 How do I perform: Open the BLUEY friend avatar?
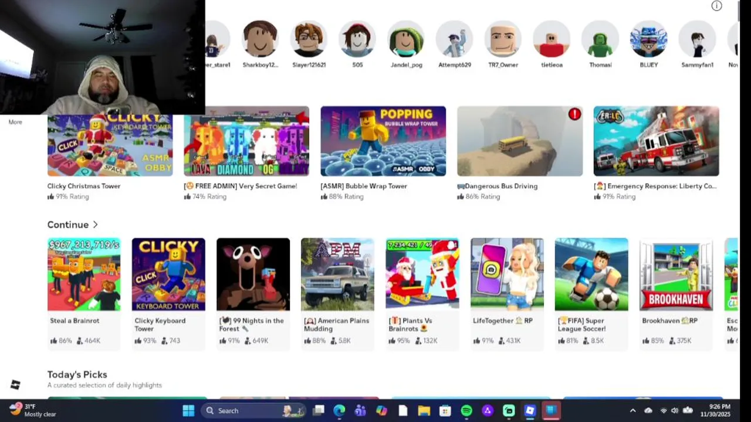pyautogui.click(x=649, y=39)
